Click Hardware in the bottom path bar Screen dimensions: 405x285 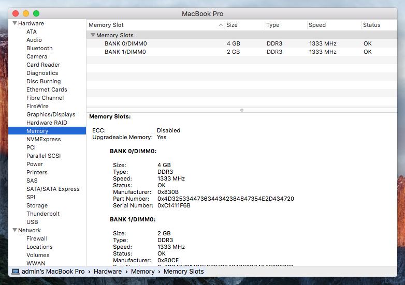click(x=107, y=271)
